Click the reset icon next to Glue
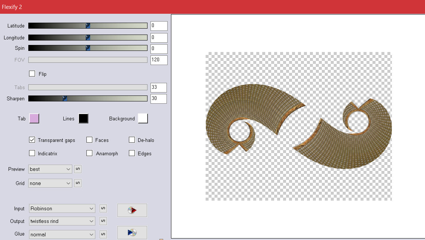Viewport: 425px width, 240px height. pos(103,234)
